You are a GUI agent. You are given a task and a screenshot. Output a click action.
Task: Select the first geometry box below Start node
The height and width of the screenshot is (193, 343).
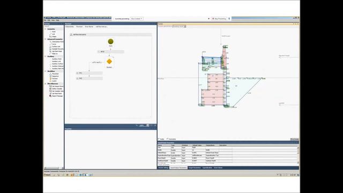click(111, 51)
